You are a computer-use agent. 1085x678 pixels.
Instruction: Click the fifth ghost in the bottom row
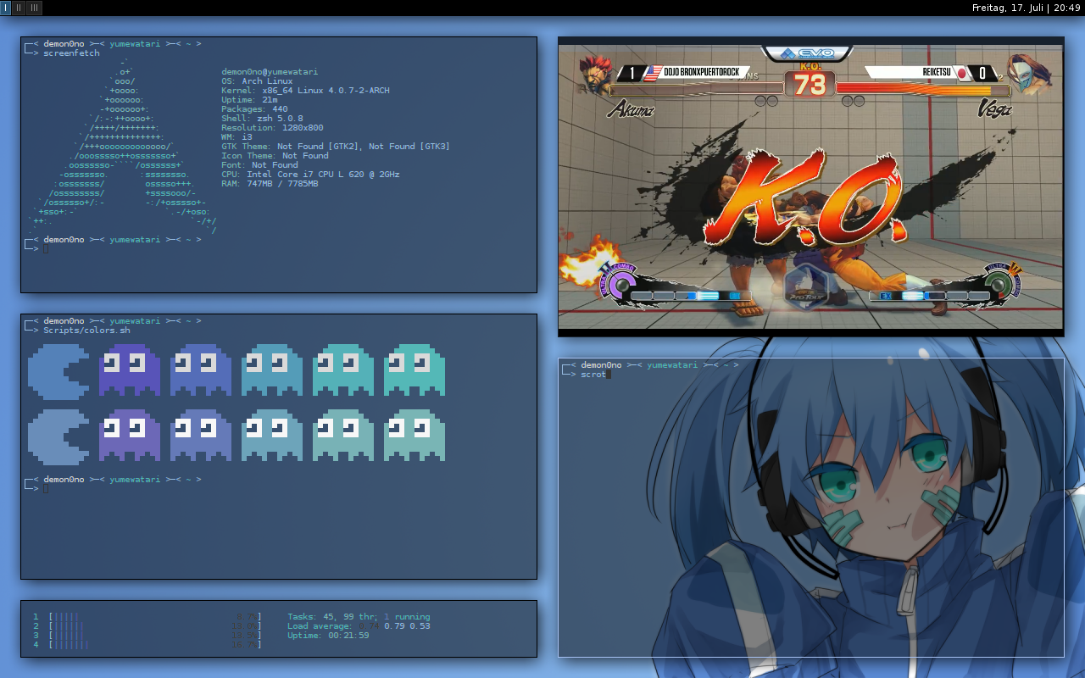click(415, 436)
